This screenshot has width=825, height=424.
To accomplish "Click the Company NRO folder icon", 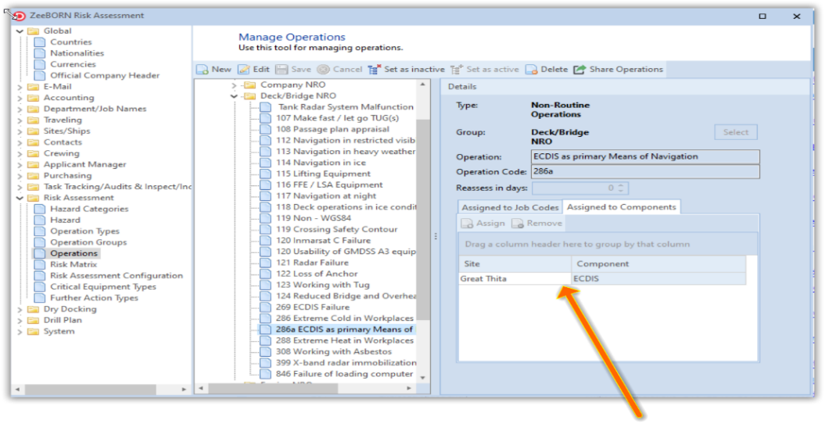I will pos(249,84).
